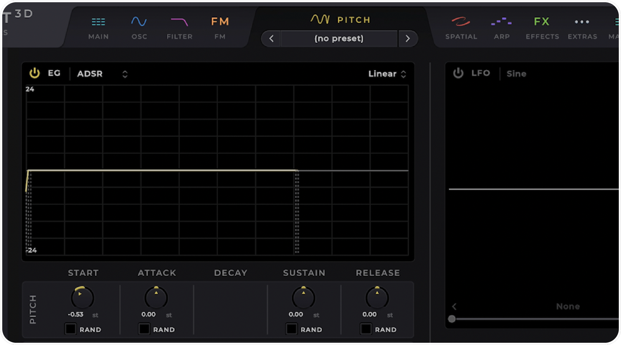This screenshot has height=345, width=621.
Task: Switch to the Main tab
Action: click(98, 28)
